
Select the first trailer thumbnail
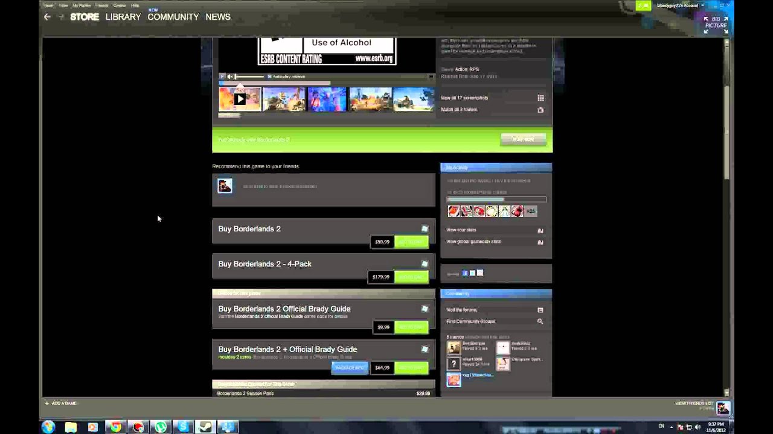coord(240,99)
